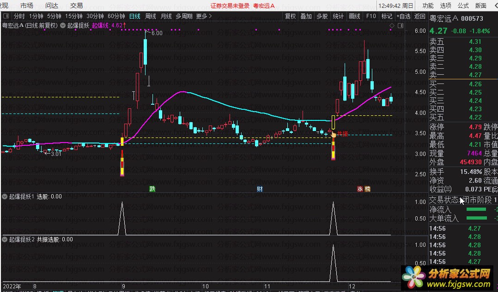The height and width of the screenshot is (292, 498).
Task: Click the 6.00 high price label
Action: pos(157,33)
